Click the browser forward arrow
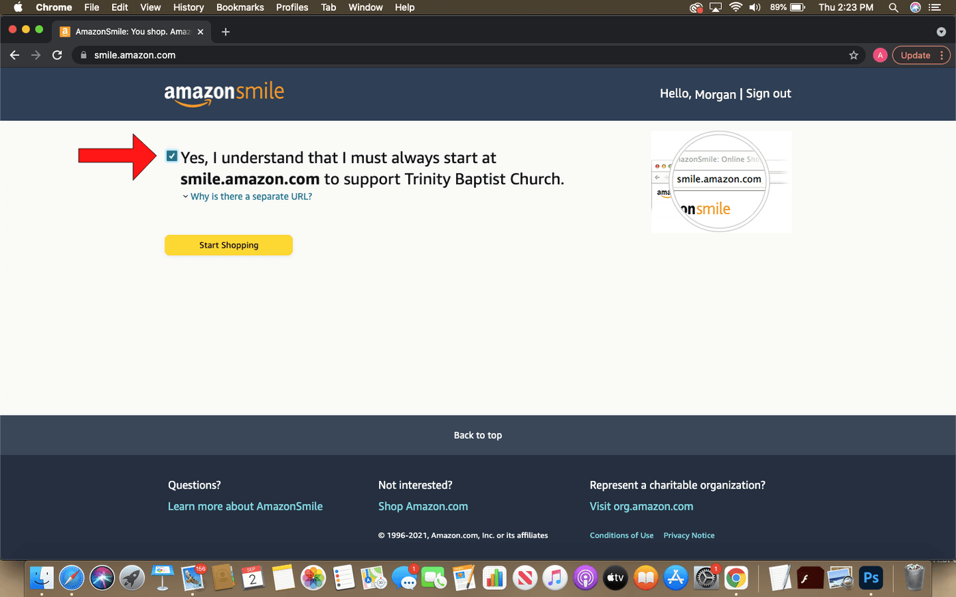 point(36,55)
